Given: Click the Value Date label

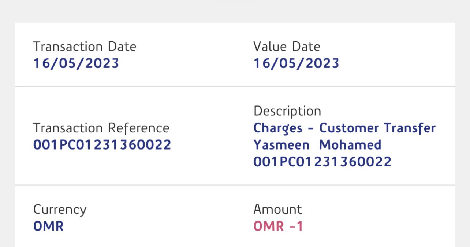Looking at the screenshot, I should 287,47.
